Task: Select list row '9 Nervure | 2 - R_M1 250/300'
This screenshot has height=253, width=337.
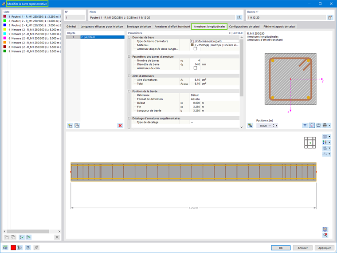Action: point(32,51)
